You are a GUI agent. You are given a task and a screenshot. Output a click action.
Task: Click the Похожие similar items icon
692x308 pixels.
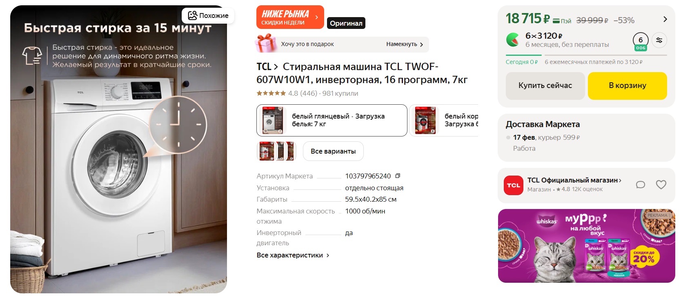(193, 15)
